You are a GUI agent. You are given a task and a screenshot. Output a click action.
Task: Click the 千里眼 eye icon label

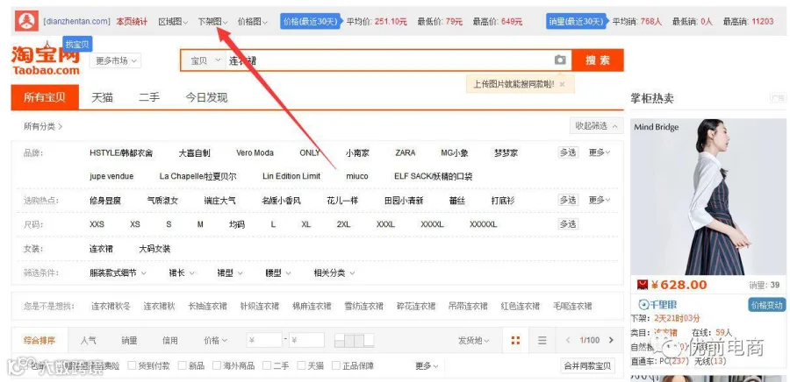point(658,305)
